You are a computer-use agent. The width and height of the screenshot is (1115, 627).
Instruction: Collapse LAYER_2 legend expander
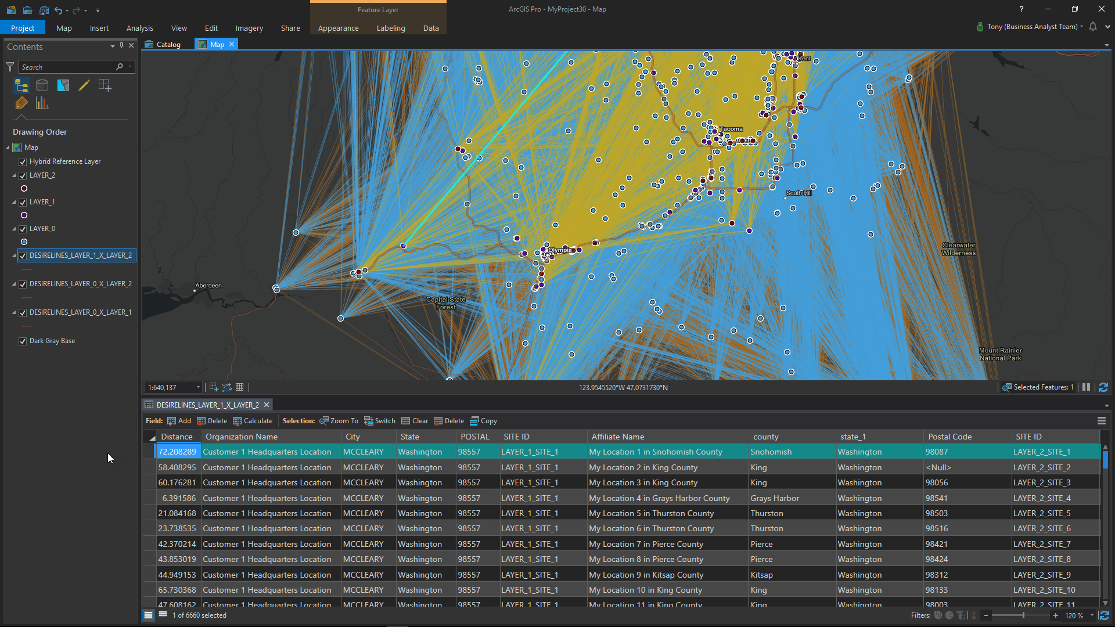point(15,175)
